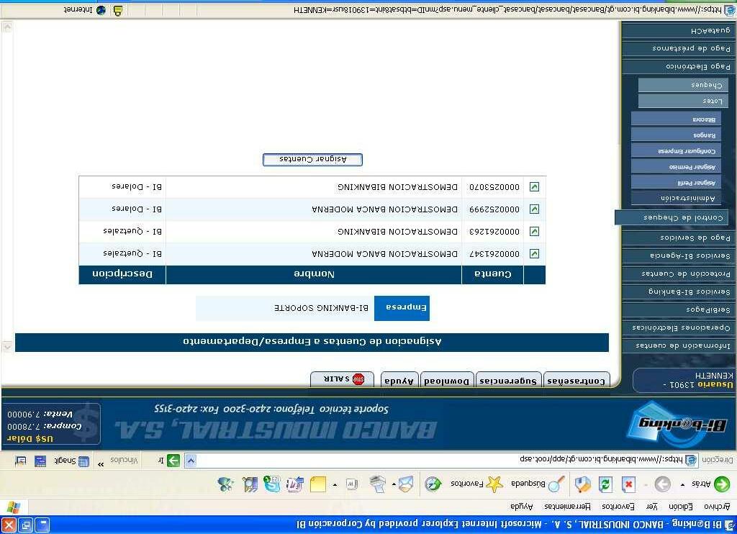Open the guateACH sidebar item
737x534 pixels.
coord(677,30)
